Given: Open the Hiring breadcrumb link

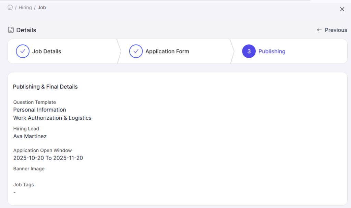Looking at the screenshot, I should coord(25,7).
